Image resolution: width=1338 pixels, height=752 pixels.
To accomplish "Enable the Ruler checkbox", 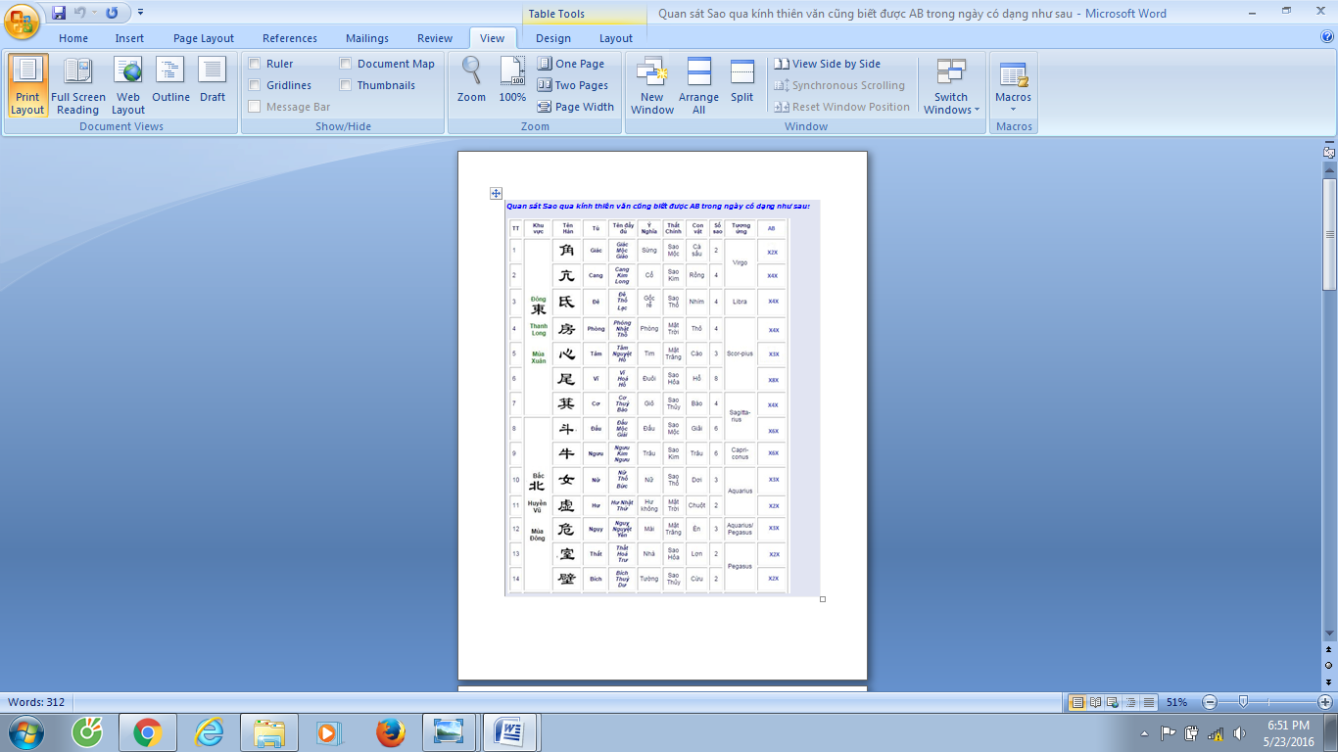I will (255, 64).
